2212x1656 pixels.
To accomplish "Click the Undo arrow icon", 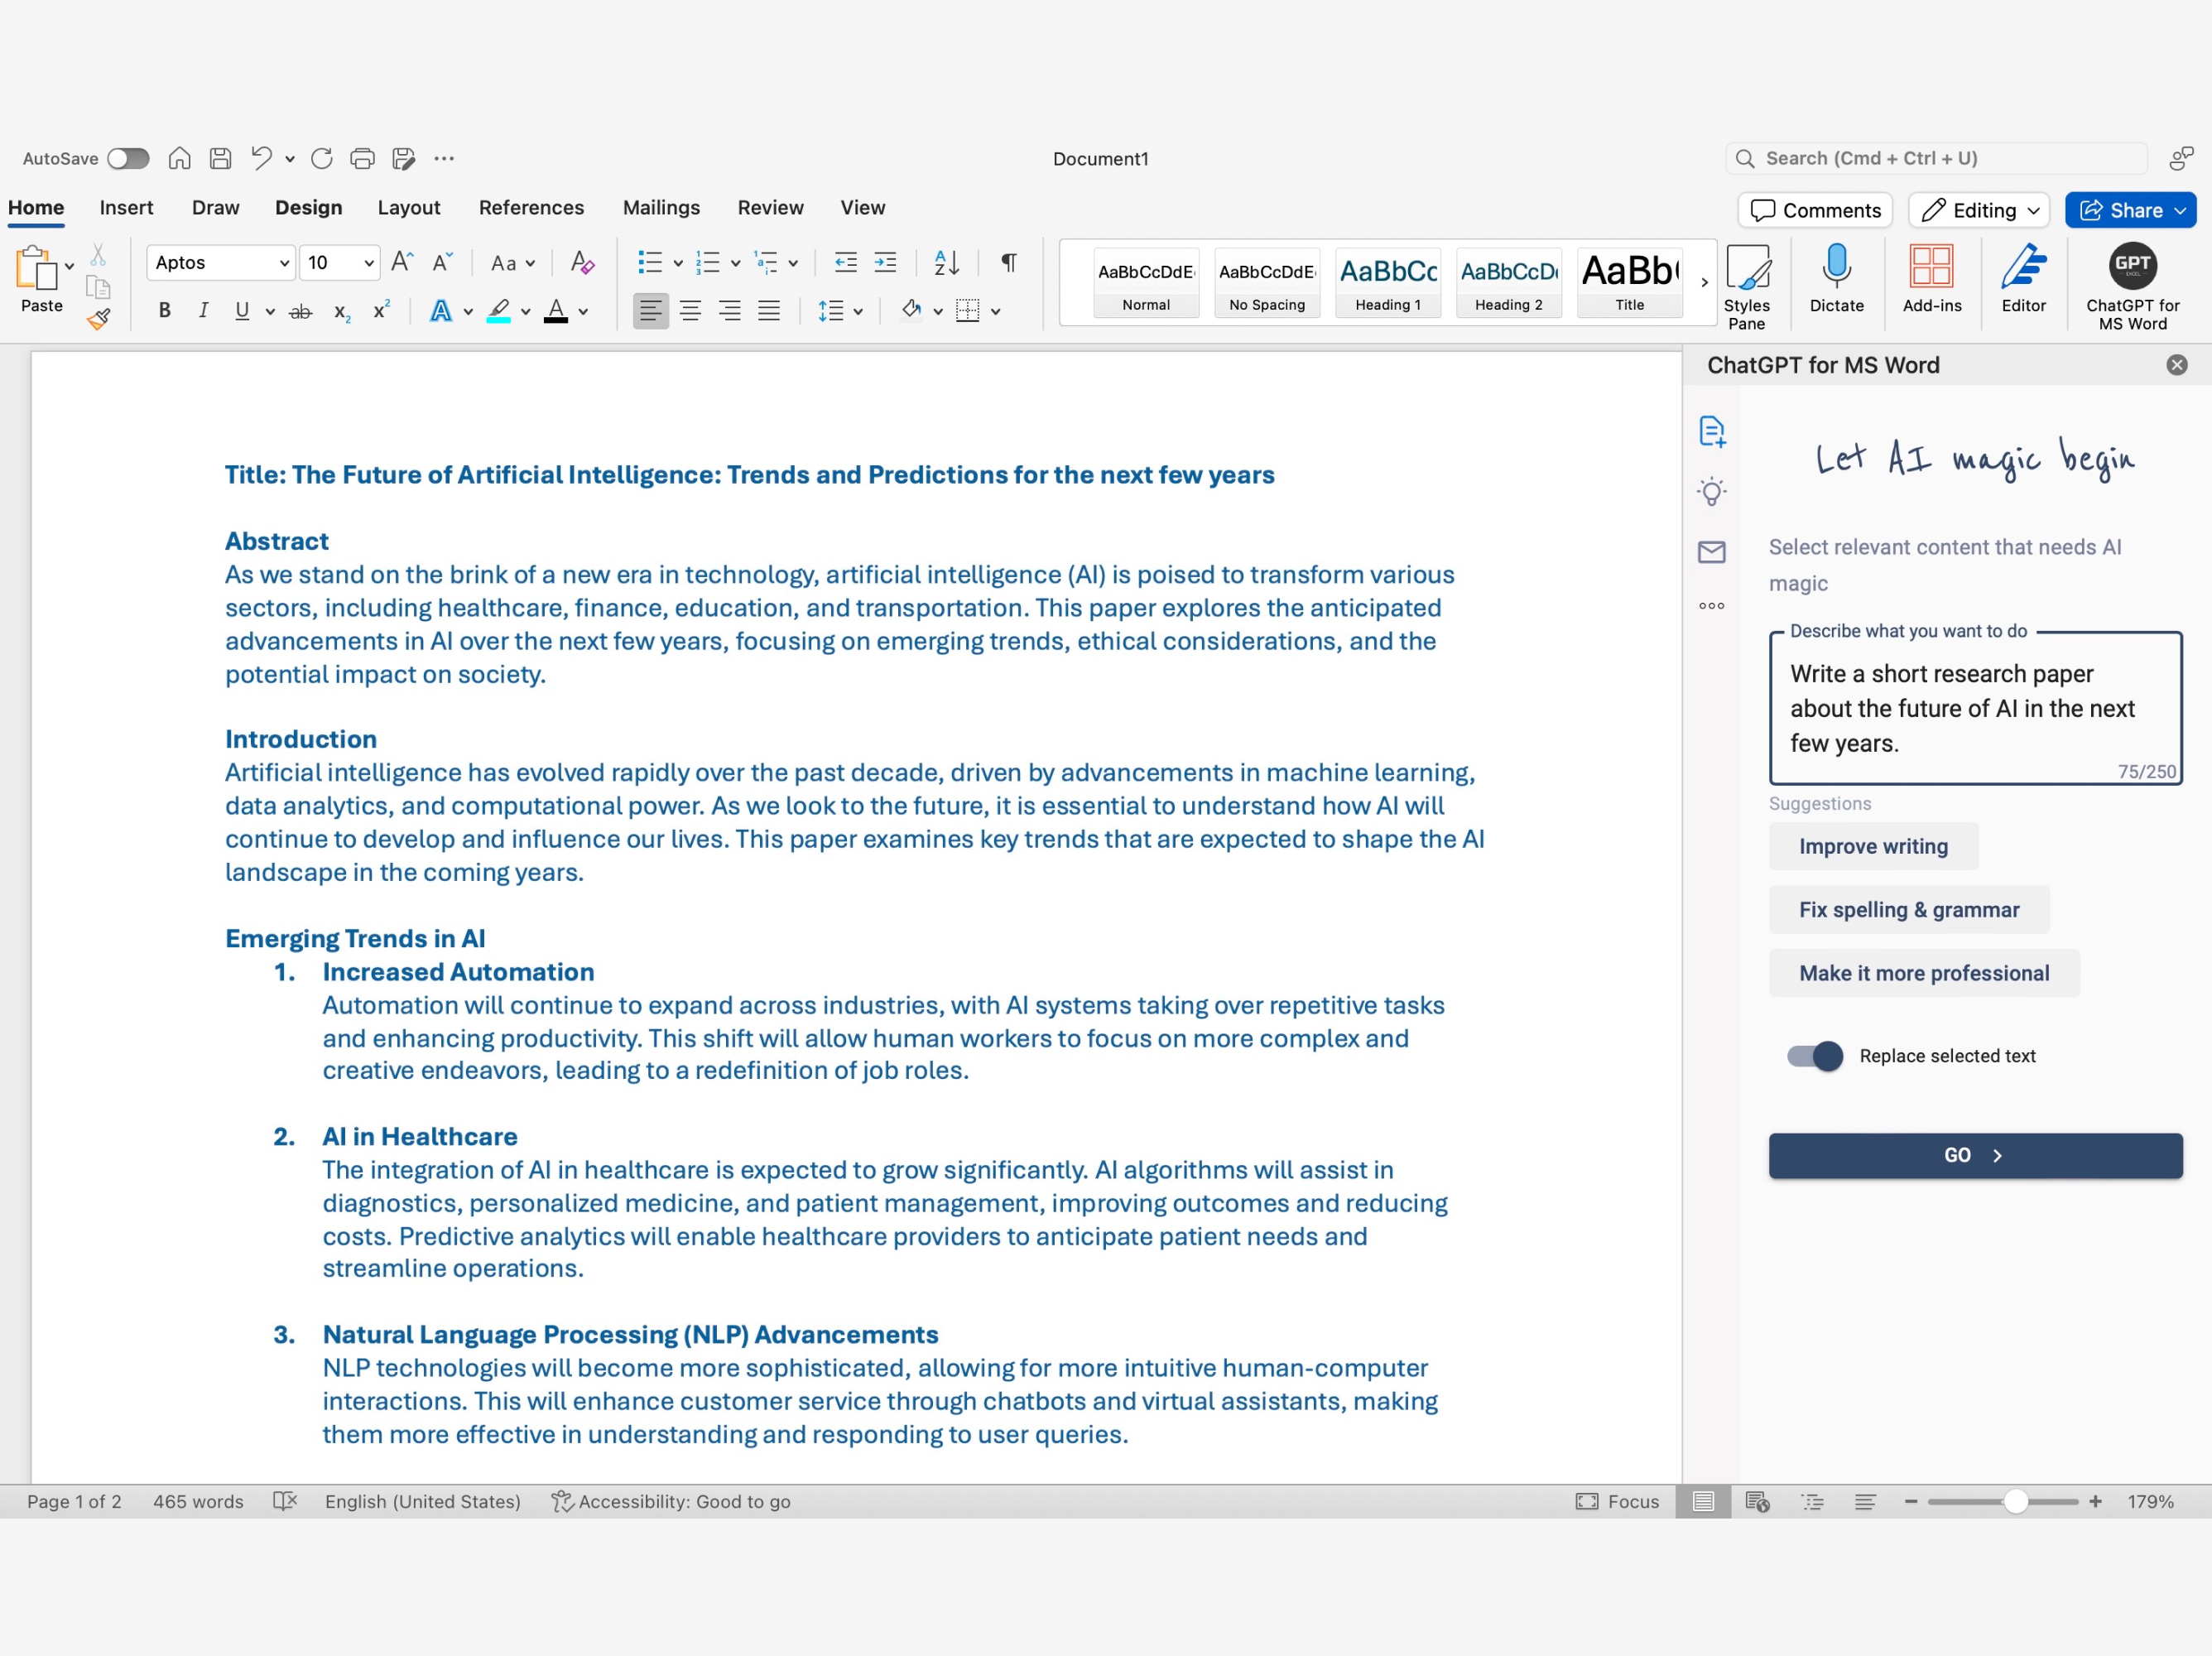I will coord(261,158).
